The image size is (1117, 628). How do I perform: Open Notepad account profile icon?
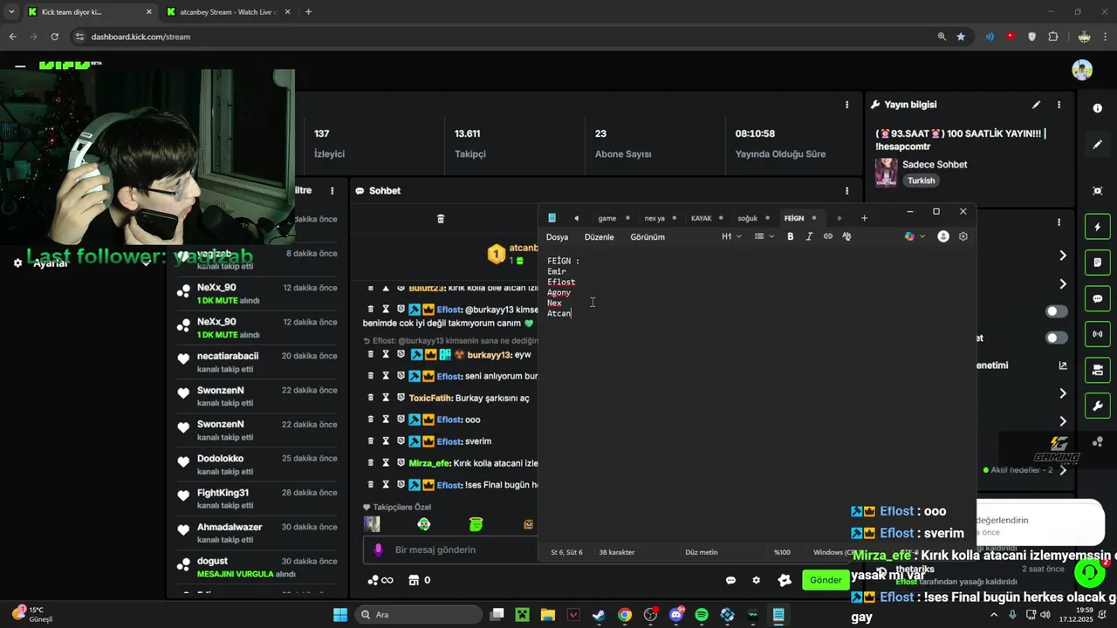[943, 236]
